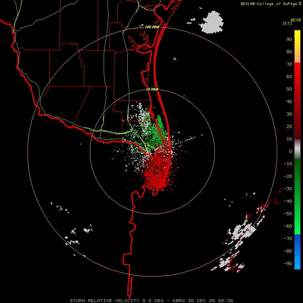
Task: Click the 00:36 timestamp in footer
Action: pos(226,301)
